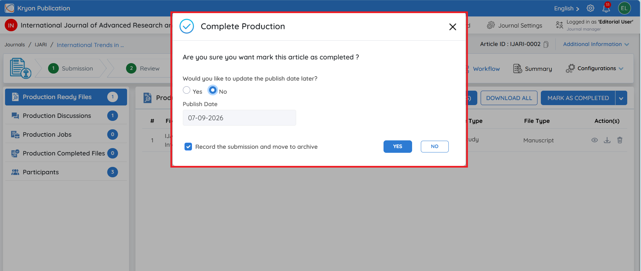Image resolution: width=641 pixels, height=271 pixels.
Task: Go to the Submission stage step
Action: (71, 69)
